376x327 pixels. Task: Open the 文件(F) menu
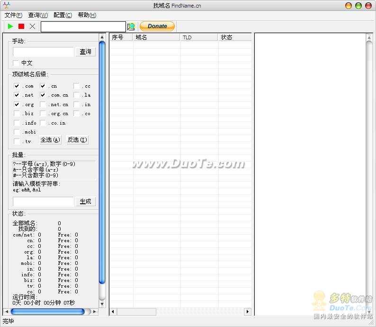coord(13,15)
